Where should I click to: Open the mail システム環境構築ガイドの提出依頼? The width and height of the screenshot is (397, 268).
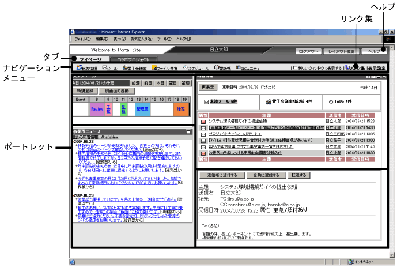point(238,122)
